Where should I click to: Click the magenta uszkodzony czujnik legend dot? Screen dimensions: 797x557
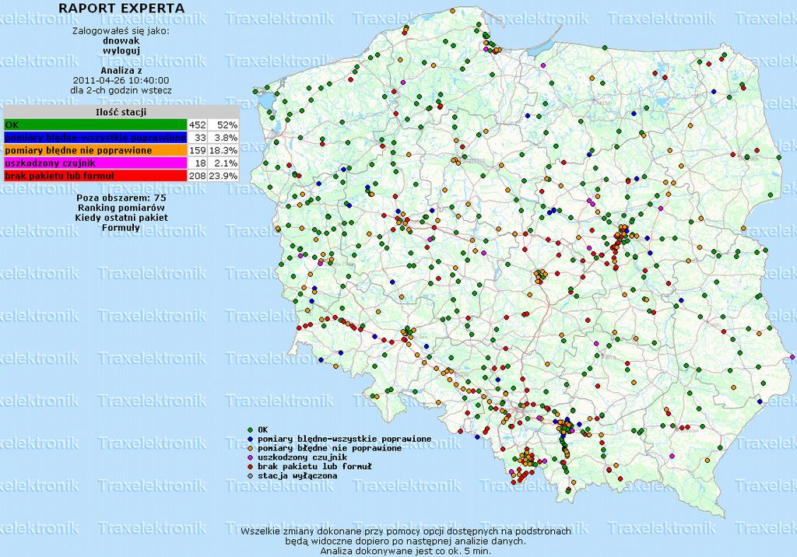250,457
